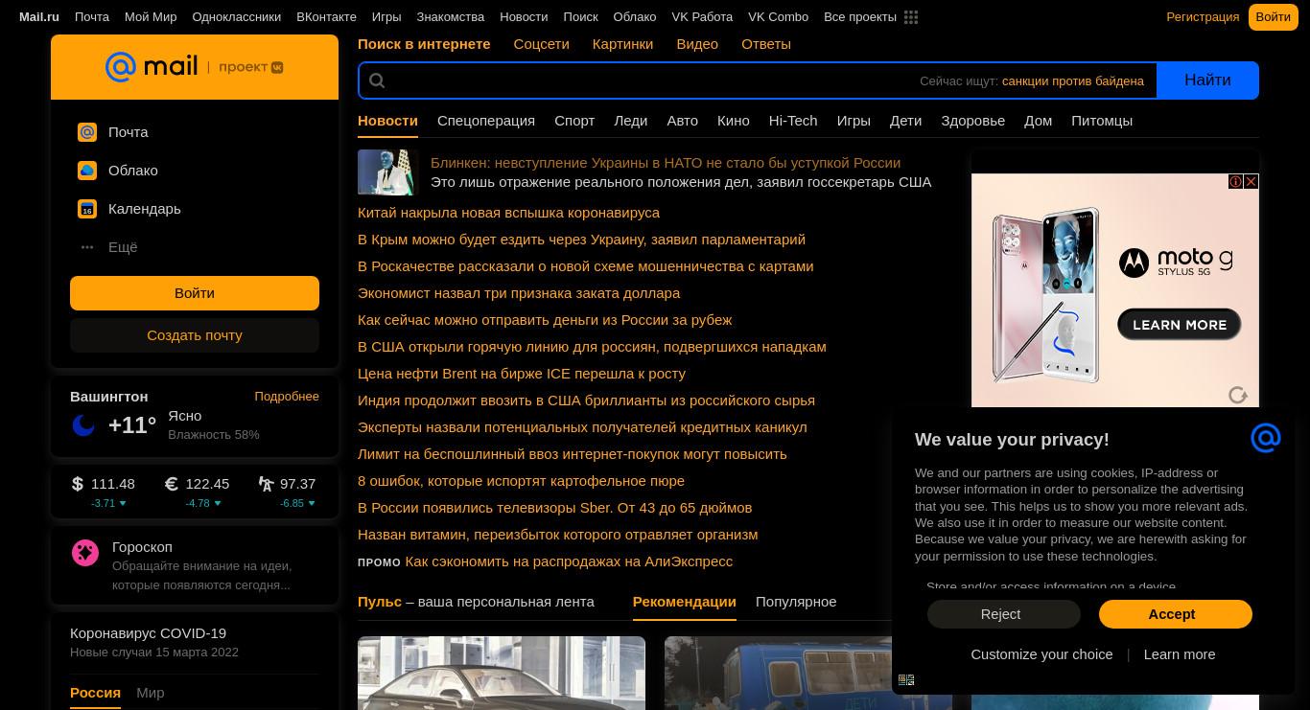This screenshot has width=1310, height=710.
Task: Open Подробнее weather details link
Action: point(287,396)
